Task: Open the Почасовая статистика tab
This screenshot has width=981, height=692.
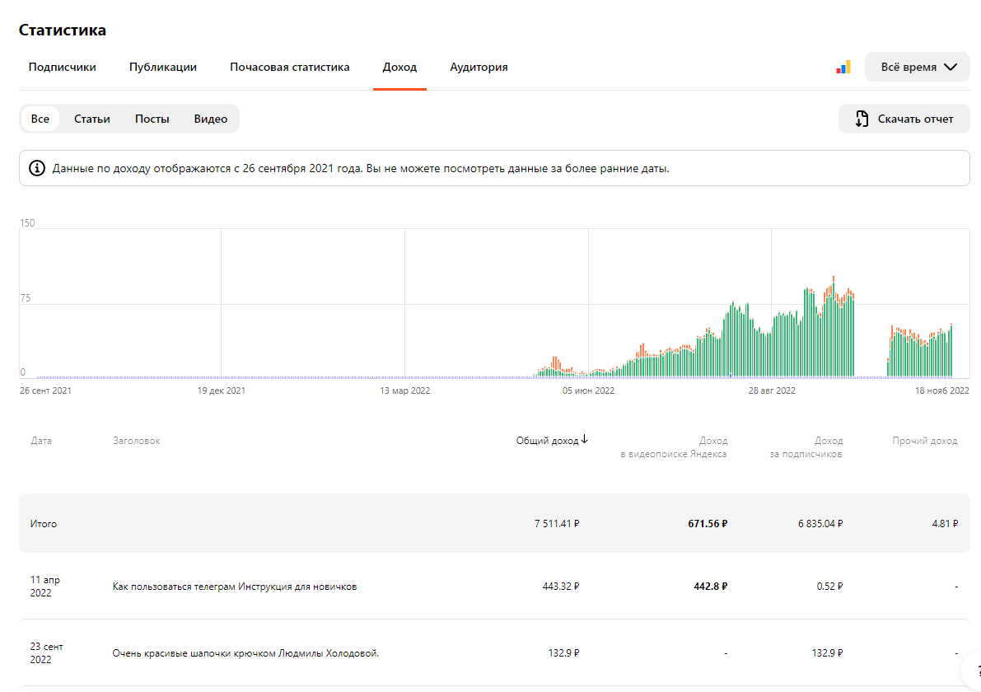Action: [x=290, y=67]
